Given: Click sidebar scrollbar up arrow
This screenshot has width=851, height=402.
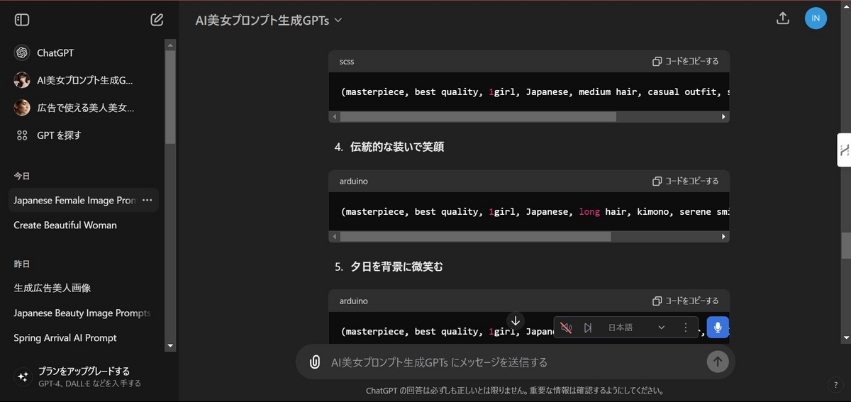Looking at the screenshot, I should [170, 45].
